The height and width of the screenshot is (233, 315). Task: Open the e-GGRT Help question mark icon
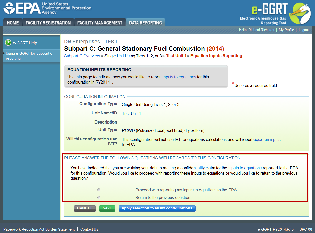tap(7, 43)
